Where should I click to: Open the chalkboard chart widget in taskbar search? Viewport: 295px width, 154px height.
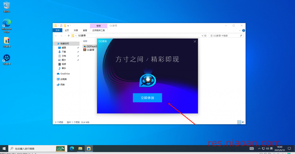[60, 149]
